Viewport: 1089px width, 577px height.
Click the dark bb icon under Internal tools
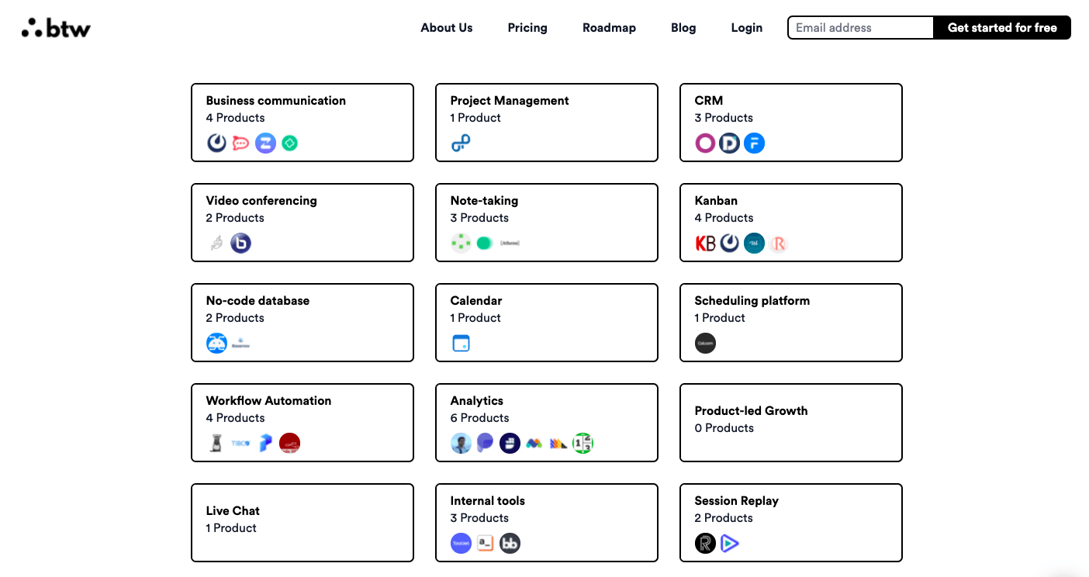pos(510,543)
